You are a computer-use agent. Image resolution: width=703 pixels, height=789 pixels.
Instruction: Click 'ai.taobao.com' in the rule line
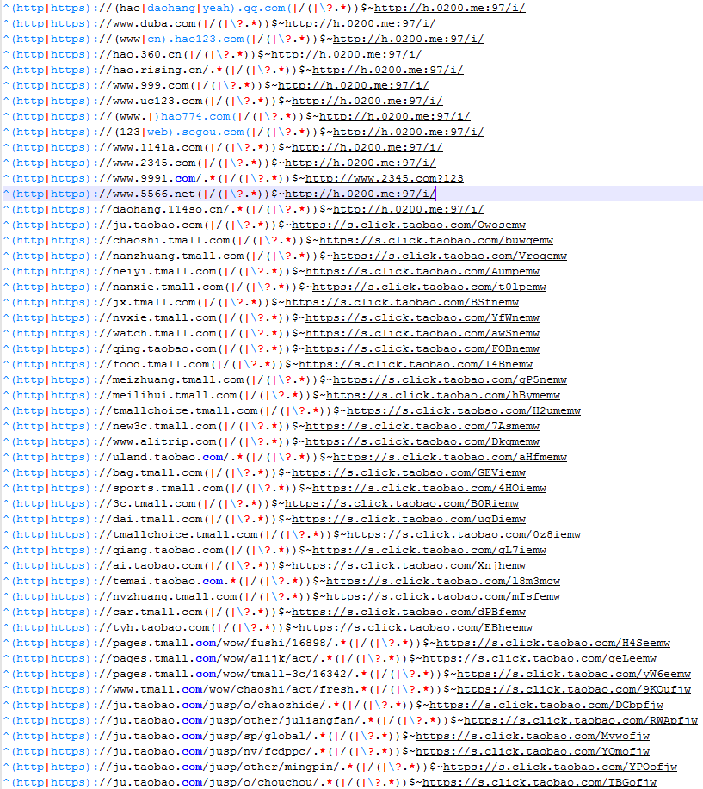coord(157,566)
